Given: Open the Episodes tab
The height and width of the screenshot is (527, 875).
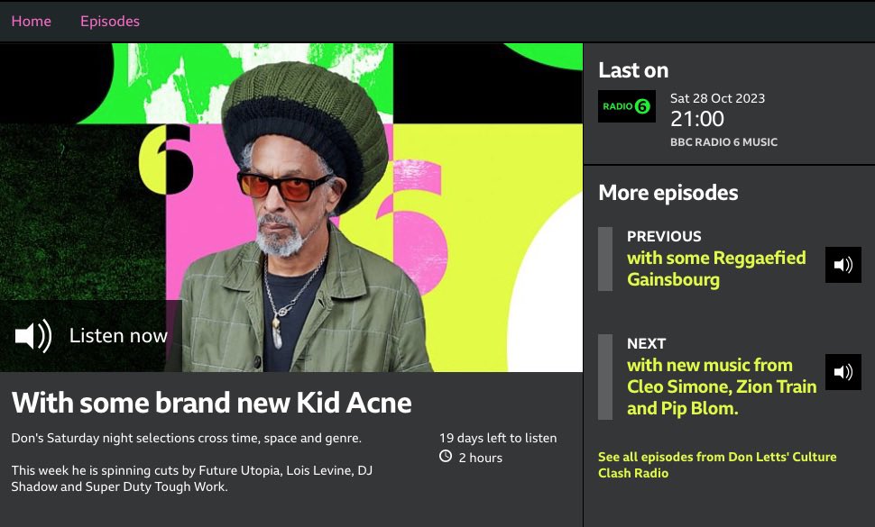Looking at the screenshot, I should click(x=110, y=21).
